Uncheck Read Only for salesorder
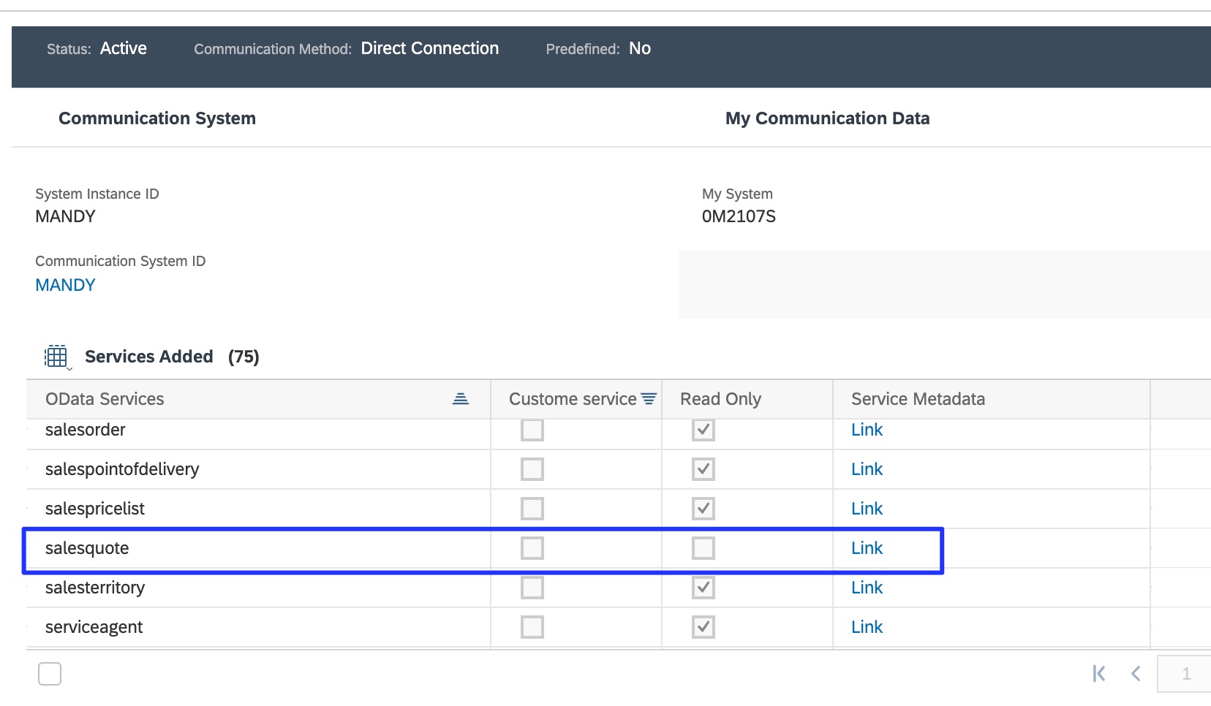The image size is (1211, 706). pyautogui.click(x=702, y=430)
